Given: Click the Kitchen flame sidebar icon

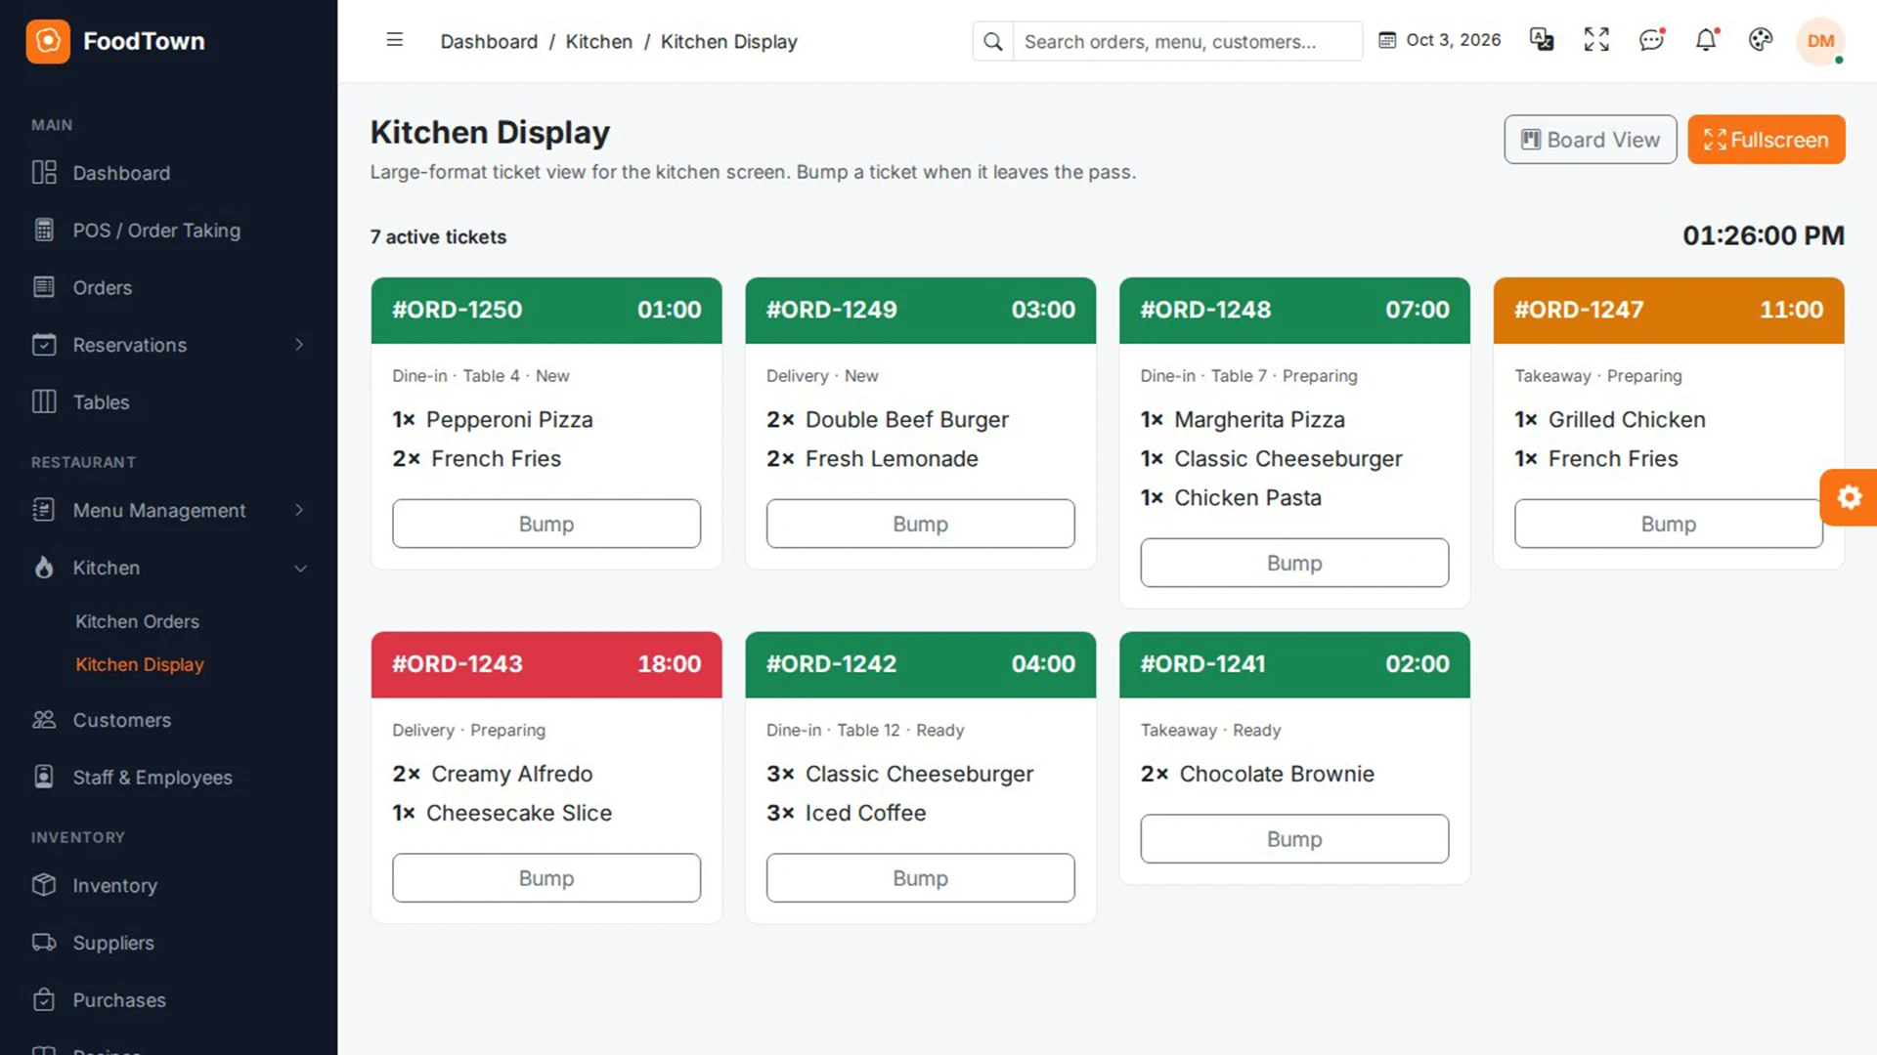Looking at the screenshot, I should (x=44, y=568).
